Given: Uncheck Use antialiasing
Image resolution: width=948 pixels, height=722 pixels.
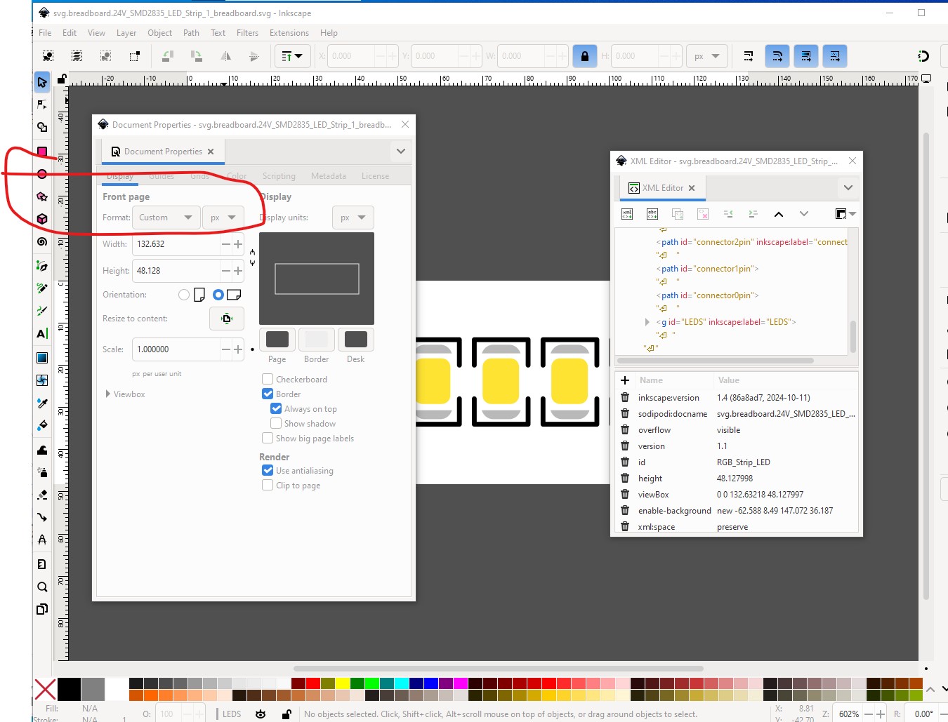Looking at the screenshot, I should tap(268, 471).
